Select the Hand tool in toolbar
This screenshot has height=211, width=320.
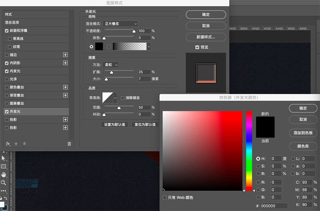[4, 175]
